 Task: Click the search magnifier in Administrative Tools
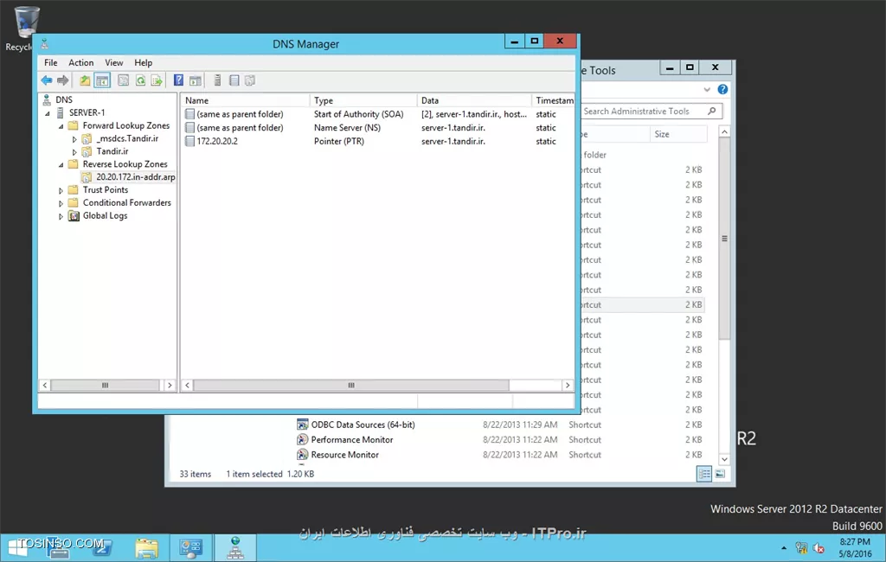pos(712,111)
